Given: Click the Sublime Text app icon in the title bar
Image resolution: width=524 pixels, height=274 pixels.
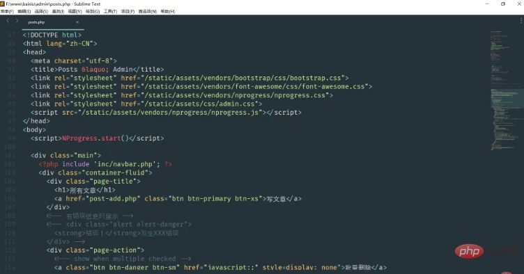Looking at the screenshot, I should pyautogui.click(x=2, y=4).
